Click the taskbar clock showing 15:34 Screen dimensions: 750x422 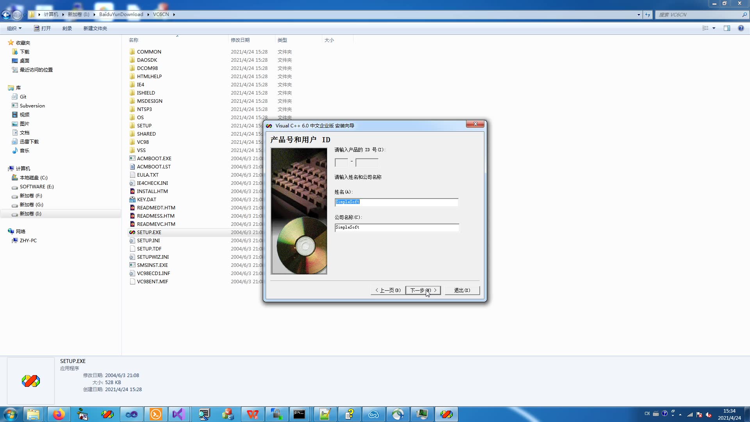point(729,411)
